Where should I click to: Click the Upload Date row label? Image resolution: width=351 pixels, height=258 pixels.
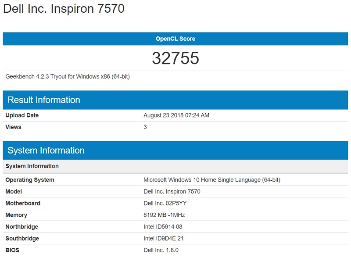click(20, 115)
